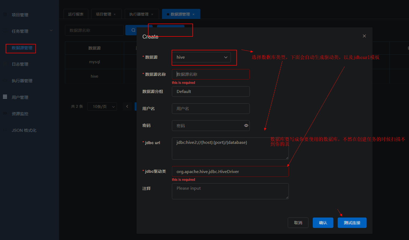Click the 任务管理 sidebar icon

coord(5,31)
